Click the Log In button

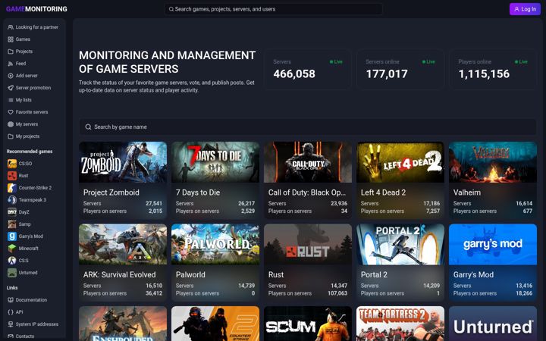[525, 9]
